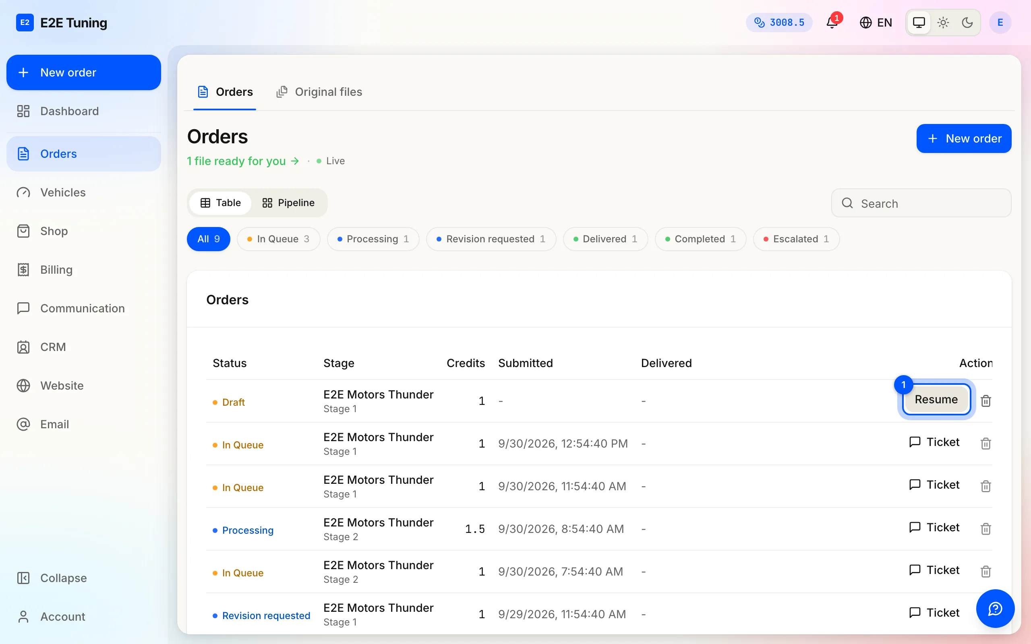Switch to light theme sun icon
The image size is (1031, 644).
(943, 22)
